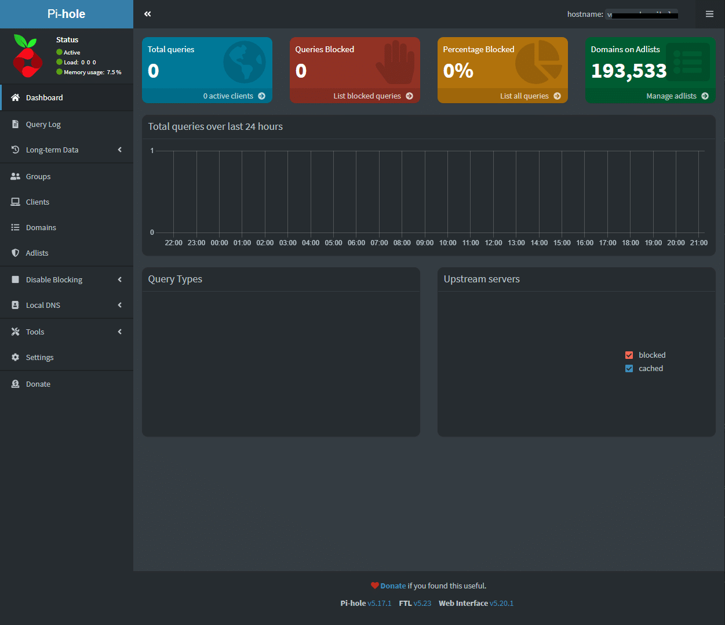The height and width of the screenshot is (625, 725).
Task: Toggle the blocked checkbox in Upstream servers
Action: (629, 355)
